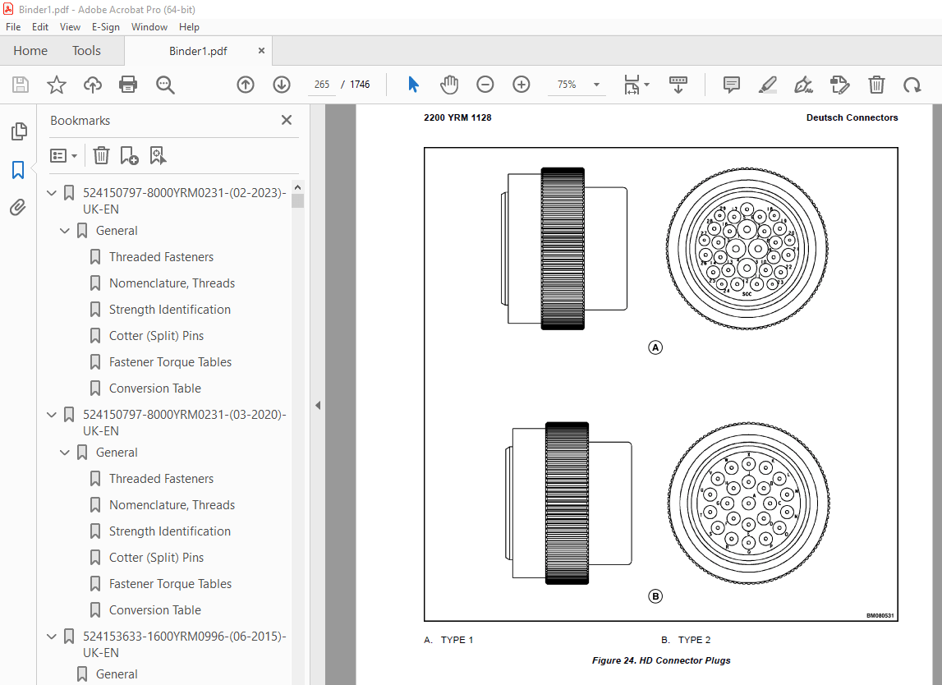Collapse the first 524150797 (02-2023) bookmark
Image resolution: width=942 pixels, height=685 pixels.
click(x=53, y=193)
